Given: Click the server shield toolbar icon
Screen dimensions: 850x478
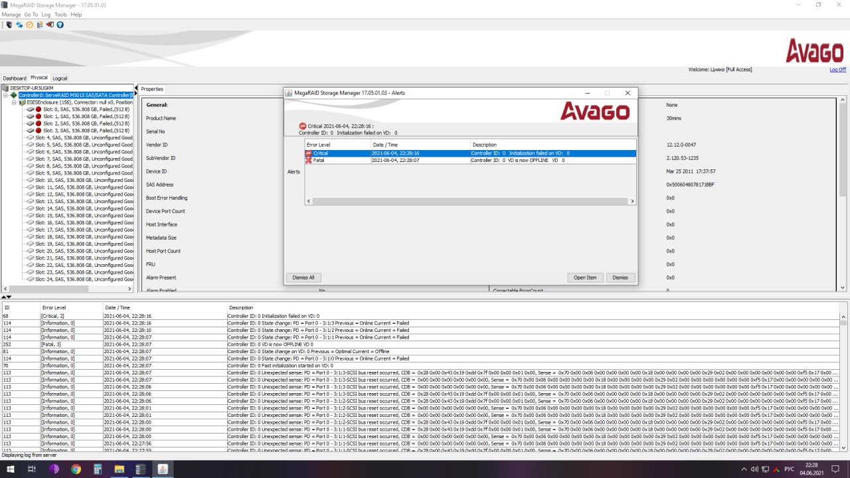Looking at the screenshot, I should click(x=9, y=25).
